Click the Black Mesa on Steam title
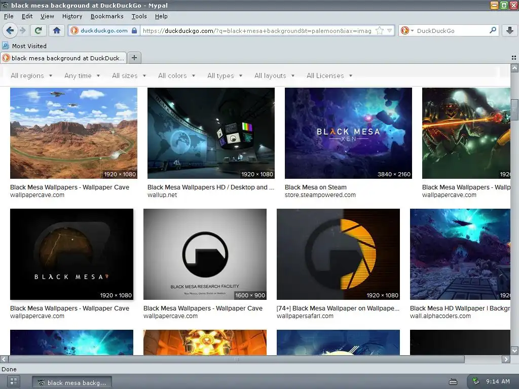This screenshot has height=389, width=519. coord(316,187)
